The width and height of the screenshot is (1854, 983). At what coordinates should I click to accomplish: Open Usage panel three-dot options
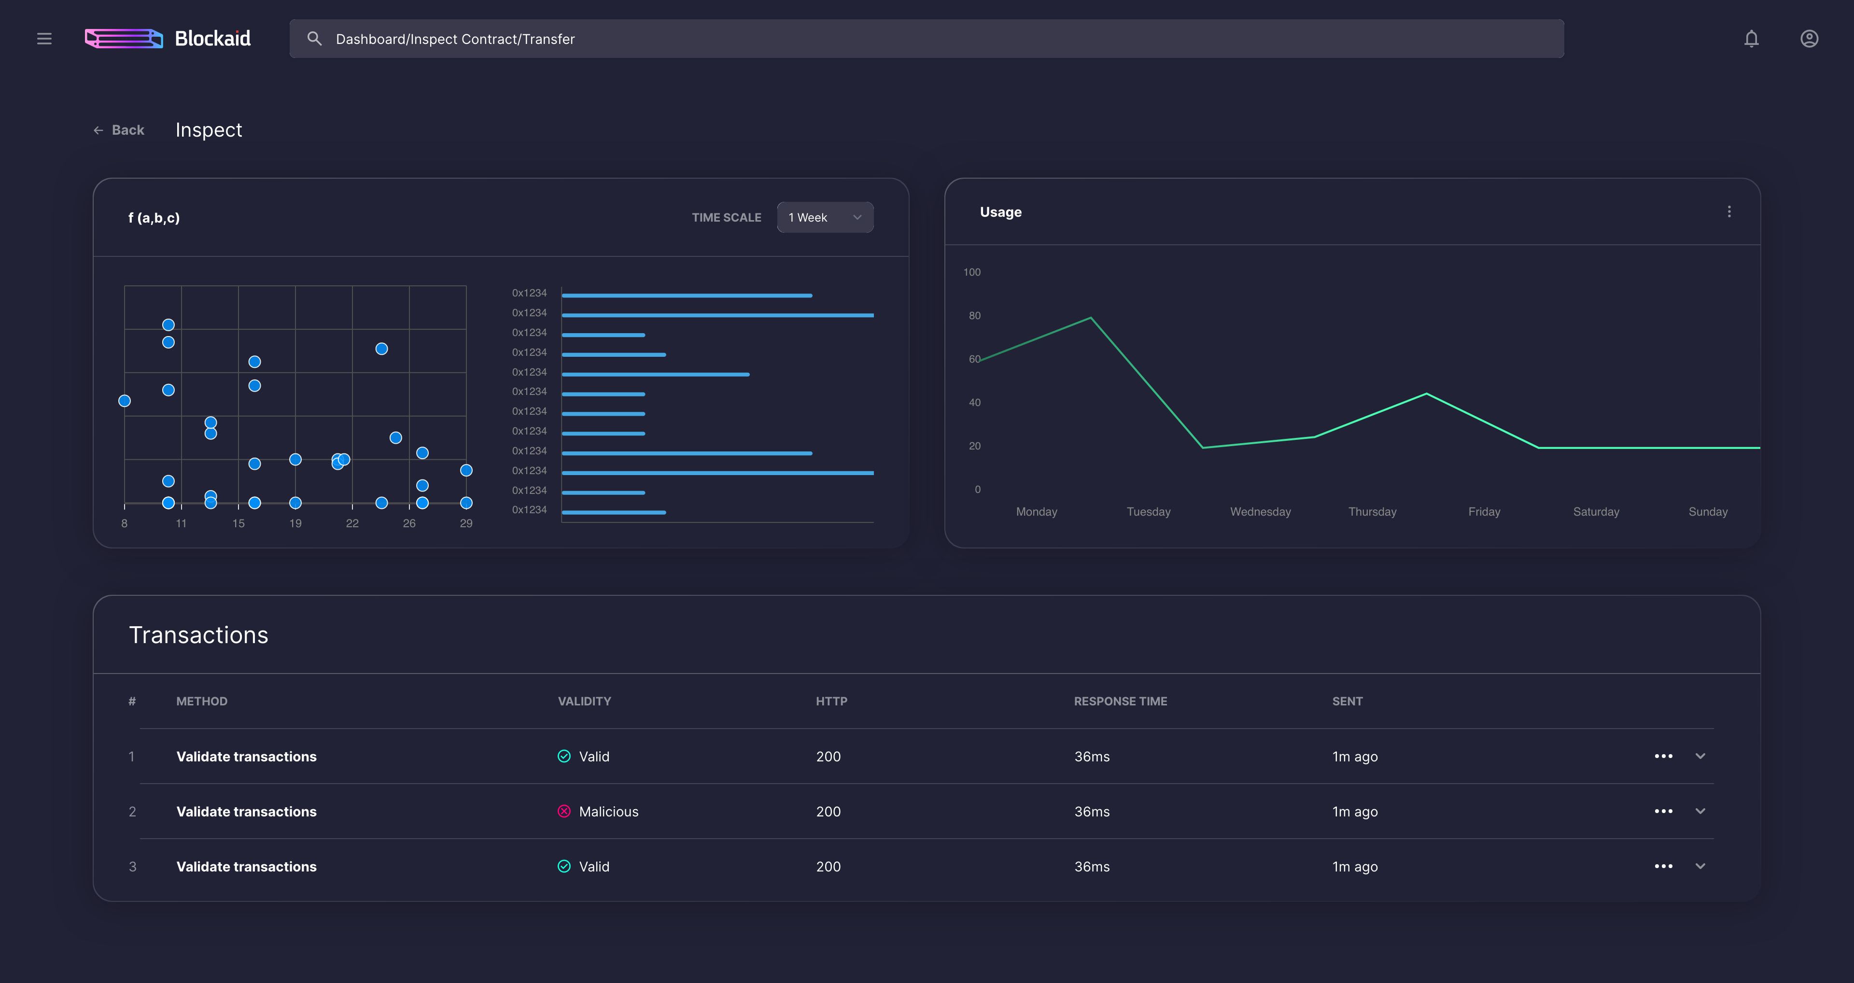point(1729,211)
